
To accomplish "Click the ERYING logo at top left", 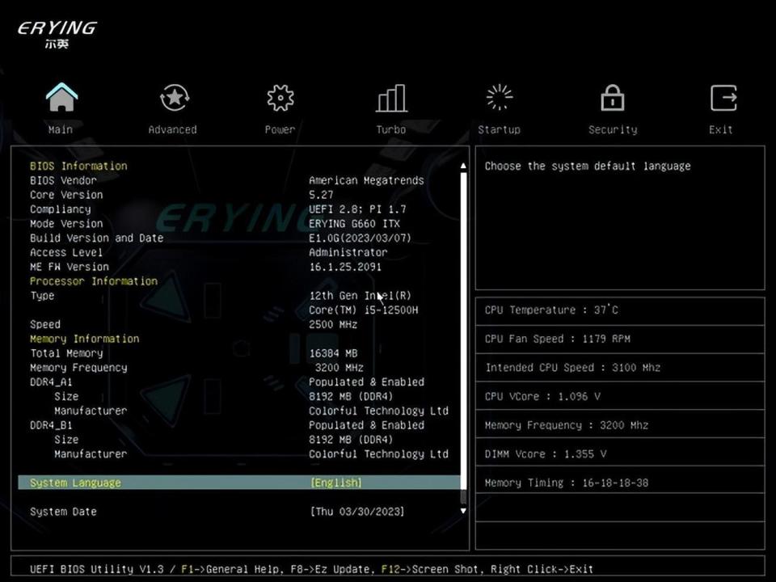I will point(57,34).
